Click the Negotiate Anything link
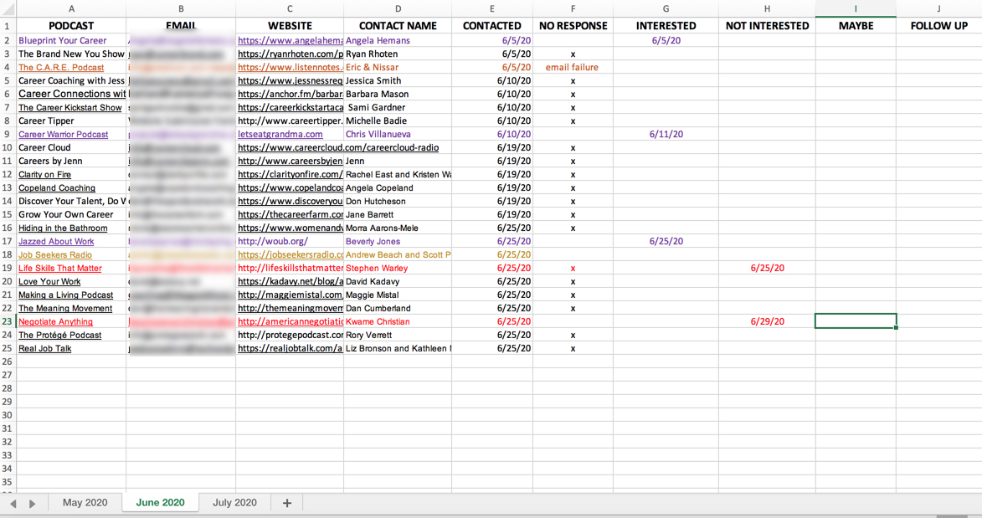Screen dimensions: 982x518 [56, 321]
